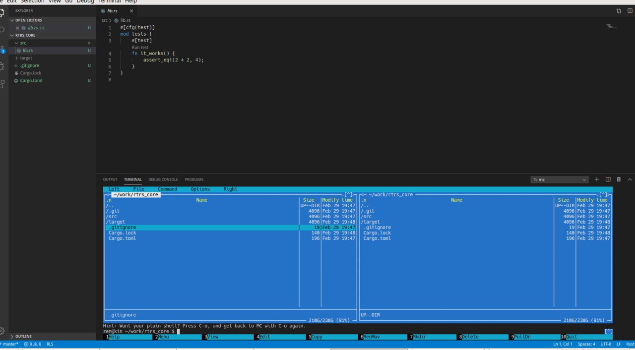Maximize panel with the up chevron
635x350 pixels.
point(630,179)
